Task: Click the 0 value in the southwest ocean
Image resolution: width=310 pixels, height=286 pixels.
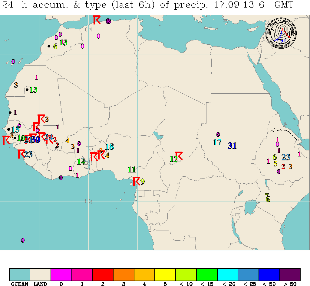Action: [x=23, y=240]
